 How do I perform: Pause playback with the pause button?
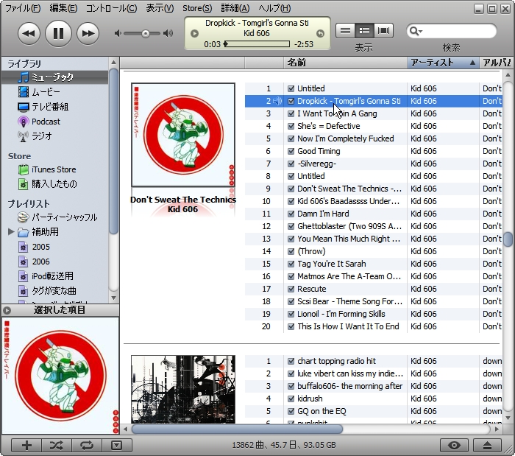[x=58, y=33]
